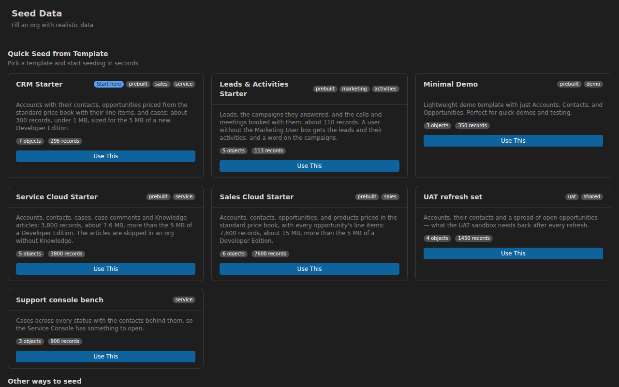Use the Support console bench template
Image resolution: width=619 pixels, height=387 pixels.
(105, 357)
